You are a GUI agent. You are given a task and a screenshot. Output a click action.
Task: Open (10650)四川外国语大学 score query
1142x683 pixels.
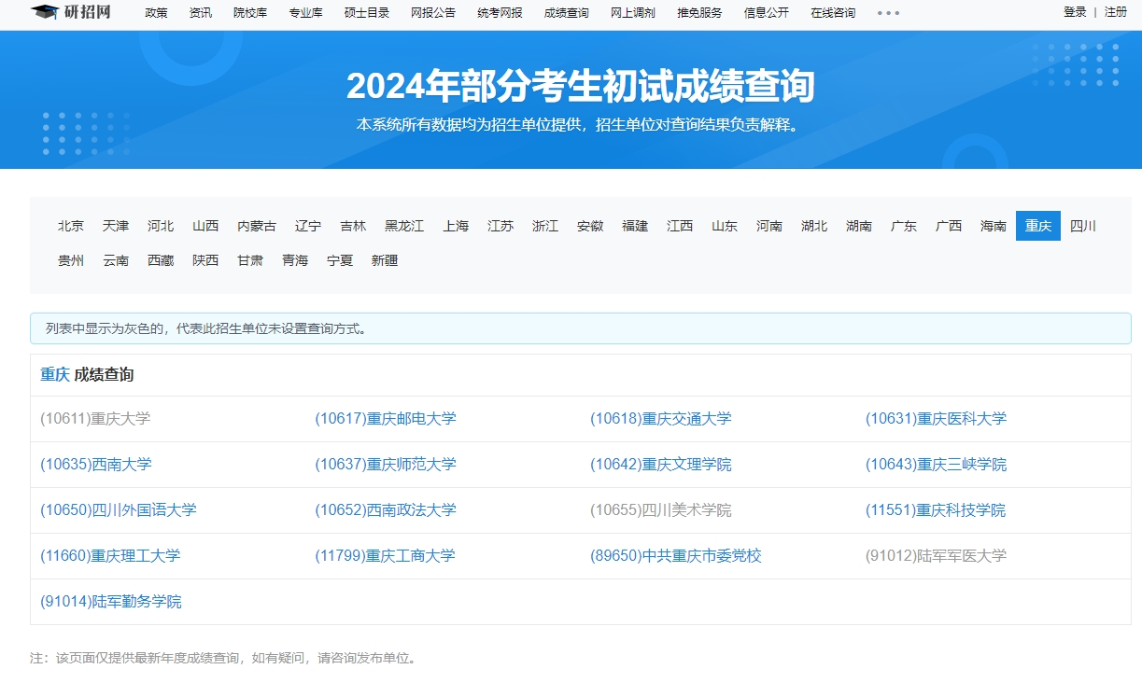pos(119,510)
